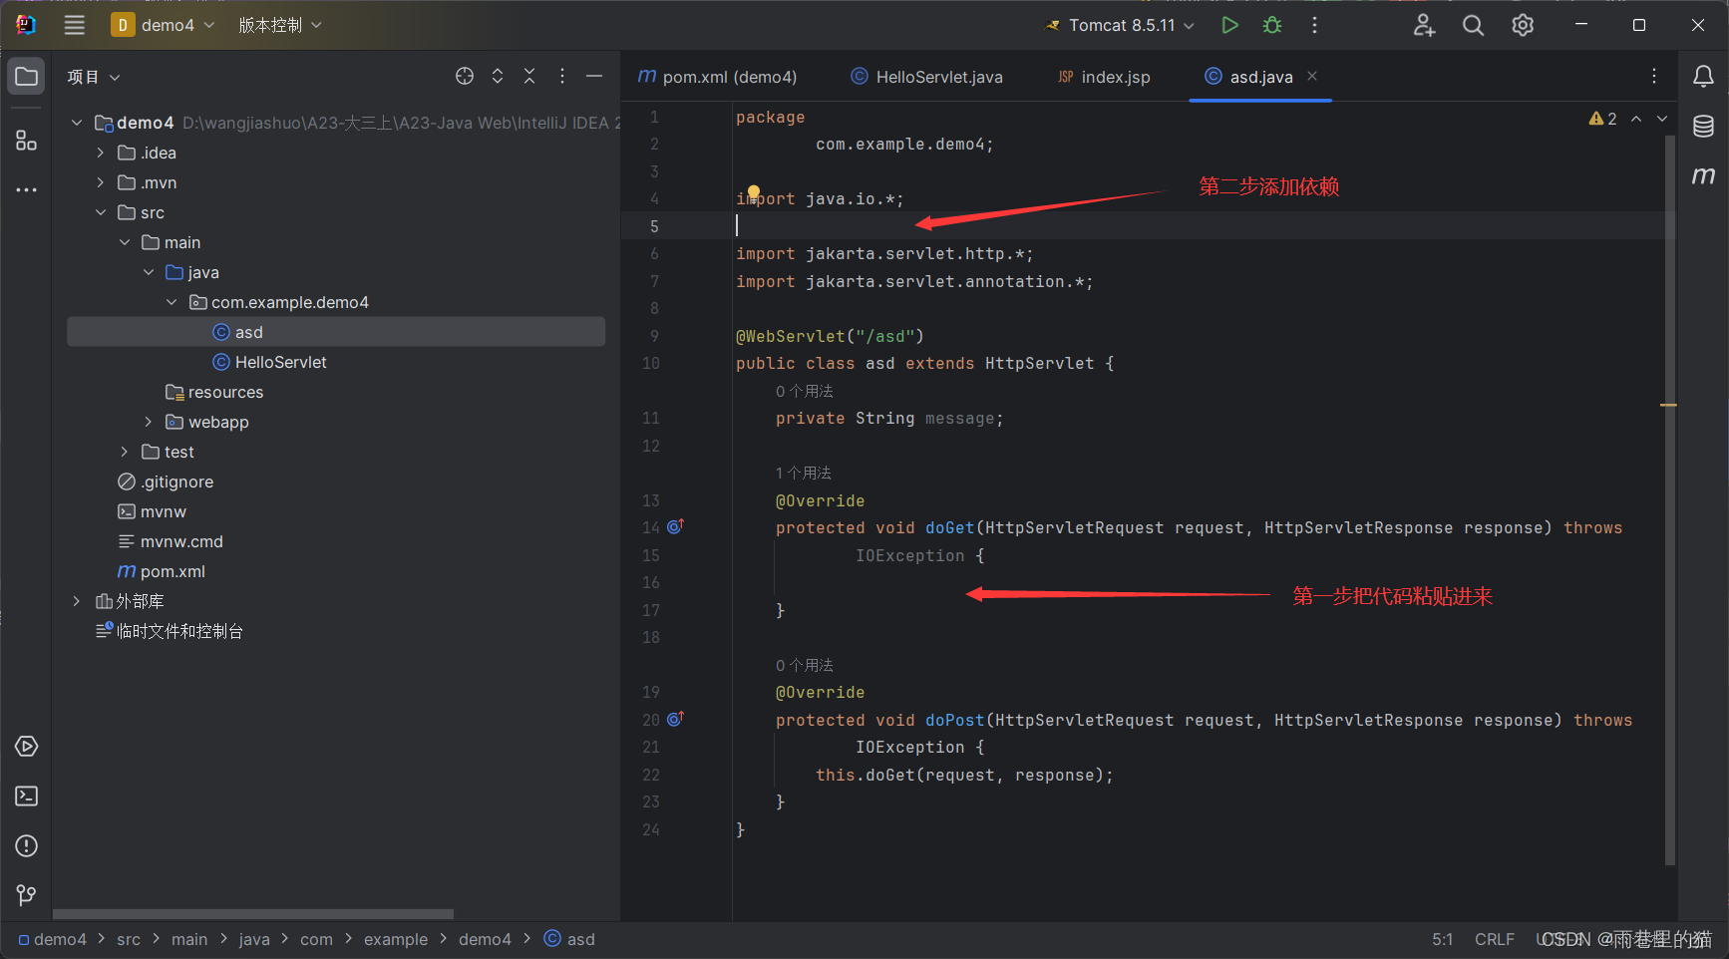Start debugging with the bug icon
Screen dimensions: 1729x959
[x=1272, y=25]
